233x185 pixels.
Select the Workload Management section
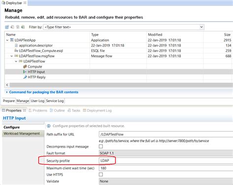(x=23, y=133)
